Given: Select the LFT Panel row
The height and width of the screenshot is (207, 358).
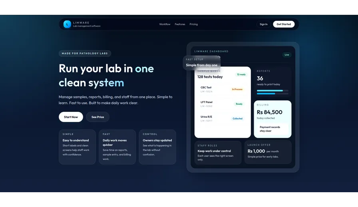Looking at the screenshot, I should (x=223, y=104).
